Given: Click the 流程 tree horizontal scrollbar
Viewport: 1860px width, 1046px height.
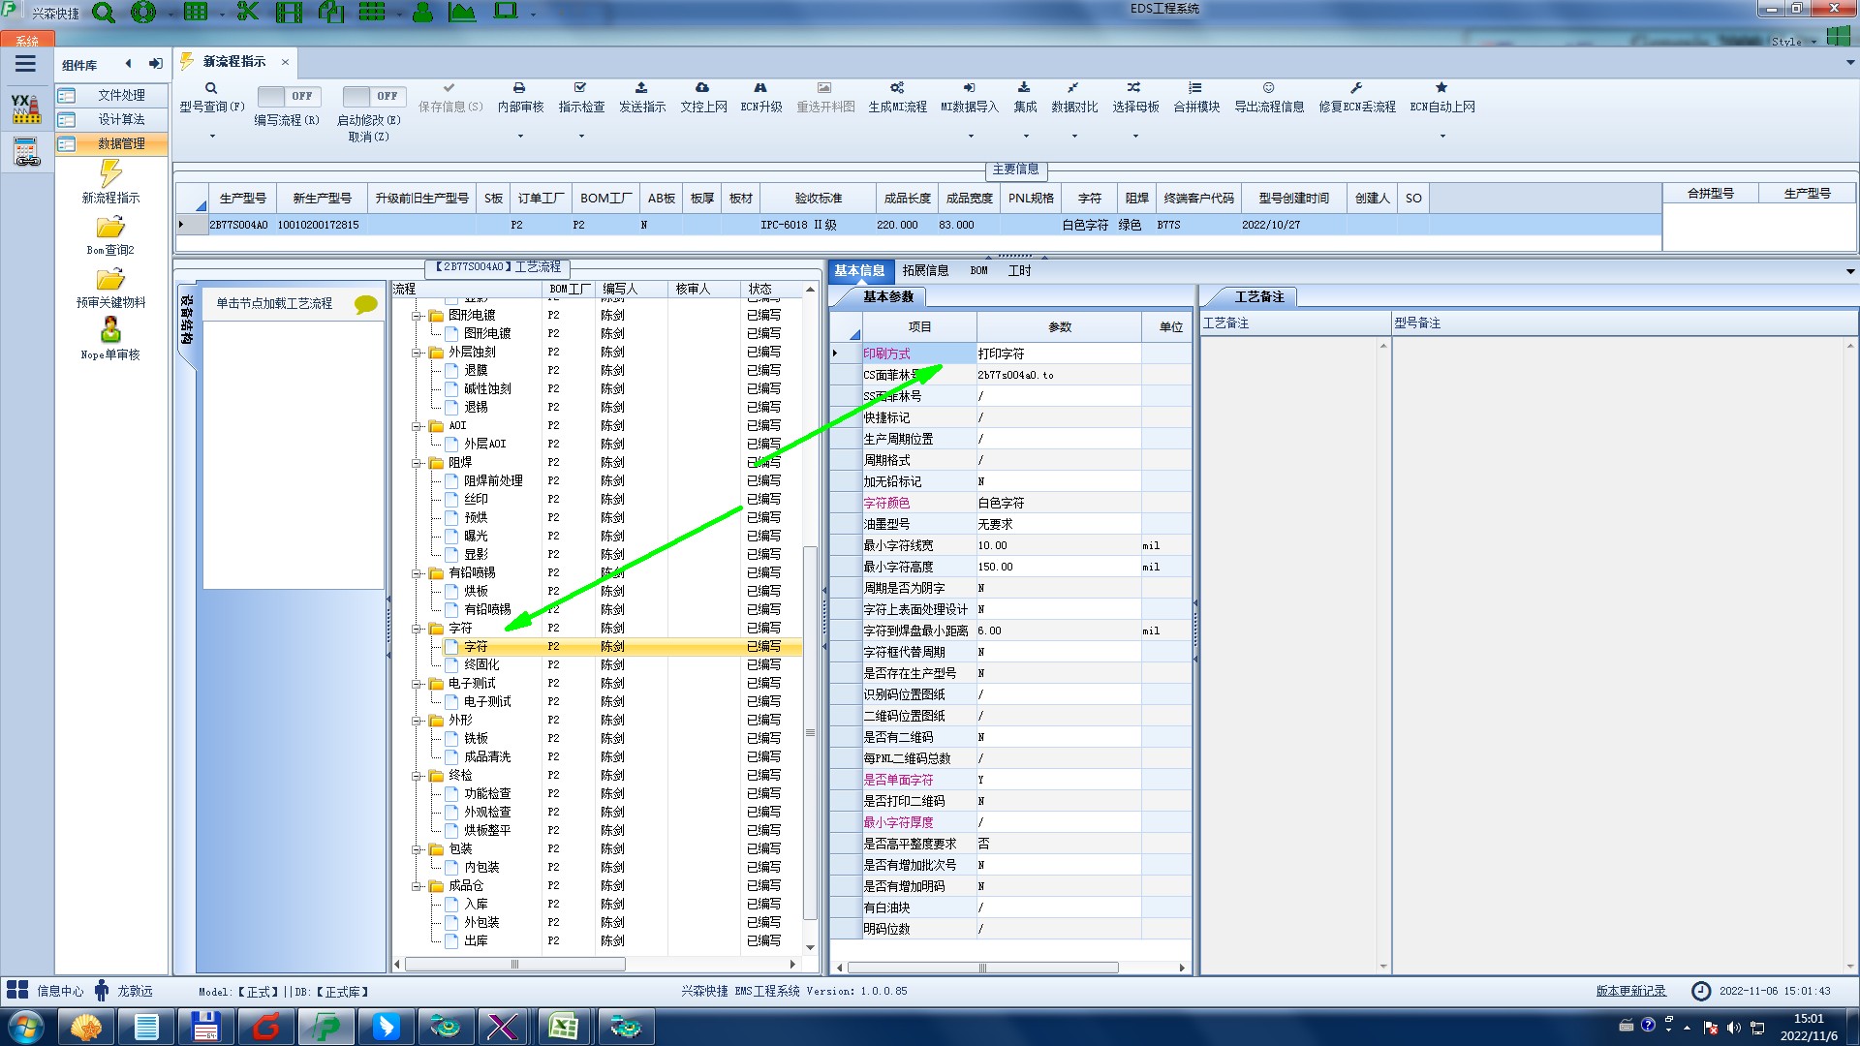Looking at the screenshot, I should point(514,965).
